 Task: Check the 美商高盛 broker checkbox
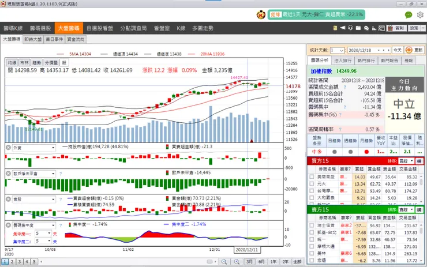312,177
